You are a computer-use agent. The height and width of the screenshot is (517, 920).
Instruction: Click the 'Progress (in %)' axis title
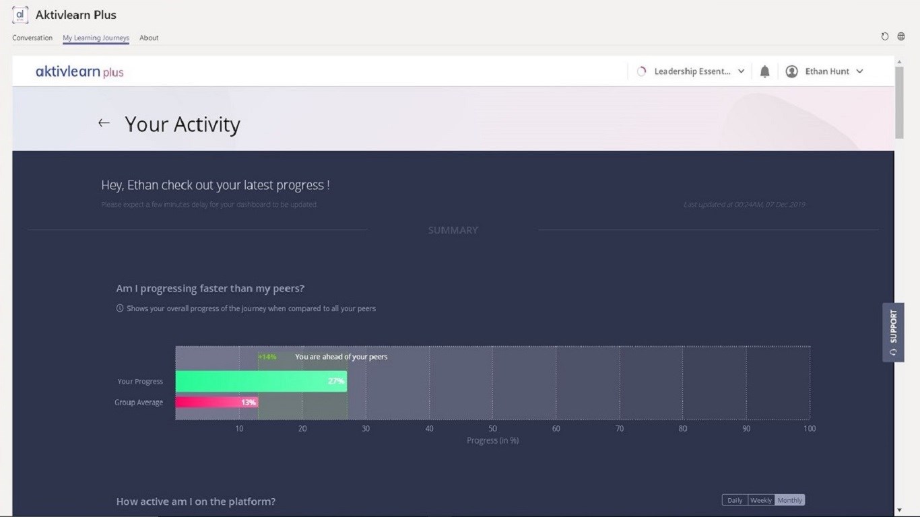click(x=493, y=441)
